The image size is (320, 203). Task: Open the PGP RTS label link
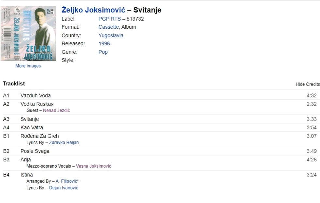point(110,19)
